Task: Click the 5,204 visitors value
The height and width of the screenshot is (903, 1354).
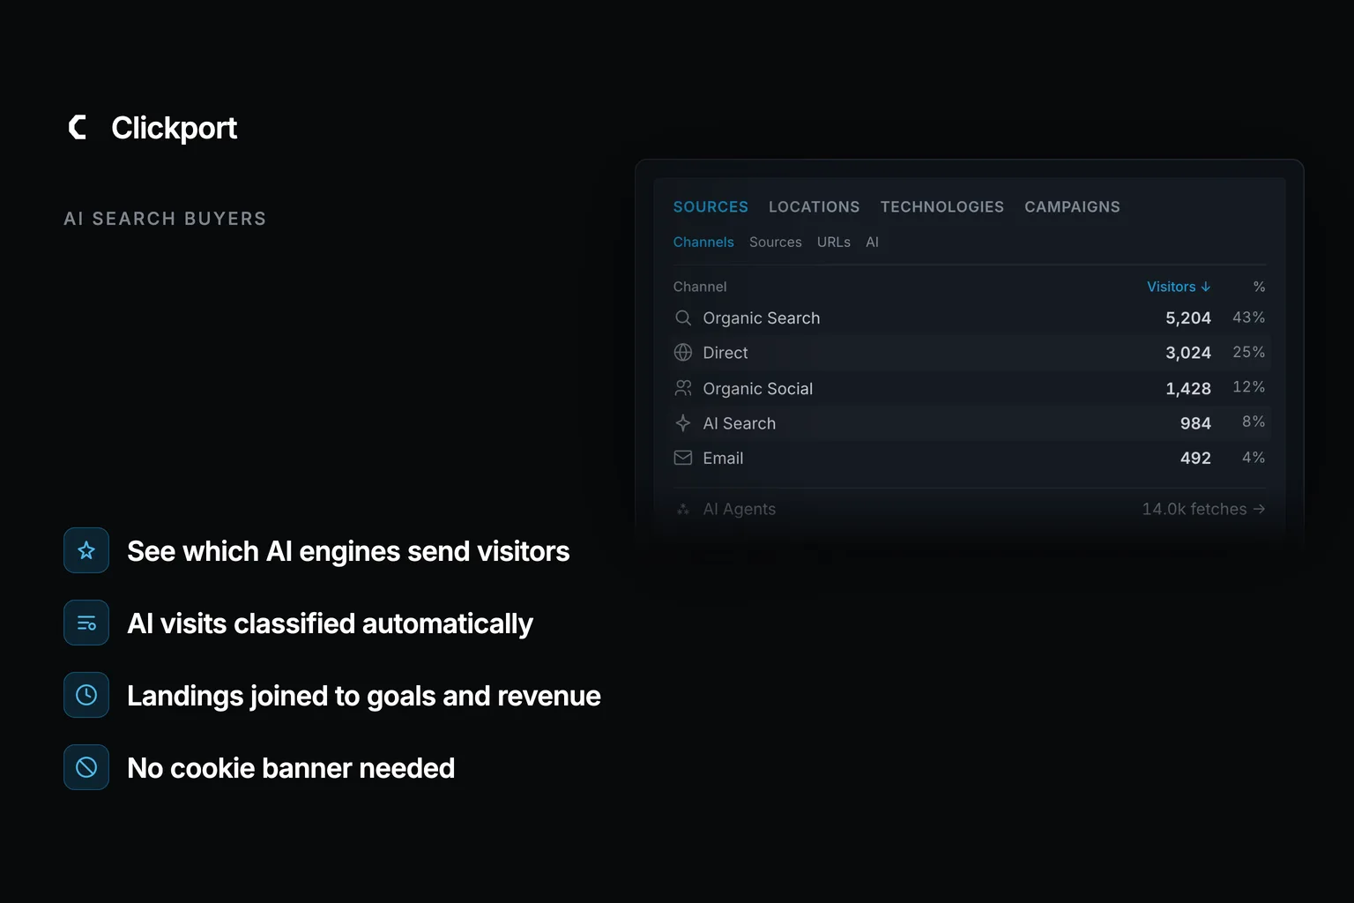Action: click(1188, 317)
